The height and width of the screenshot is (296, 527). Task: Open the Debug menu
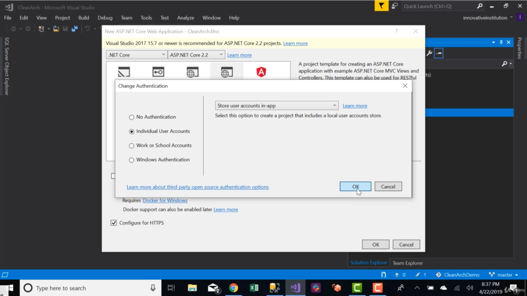coord(105,18)
